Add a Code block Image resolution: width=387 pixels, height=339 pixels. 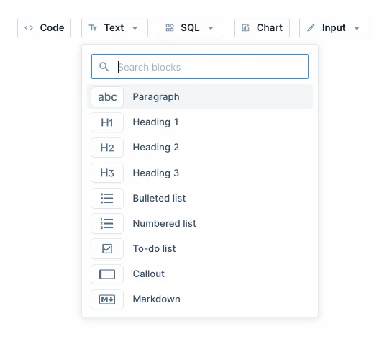coord(44,28)
